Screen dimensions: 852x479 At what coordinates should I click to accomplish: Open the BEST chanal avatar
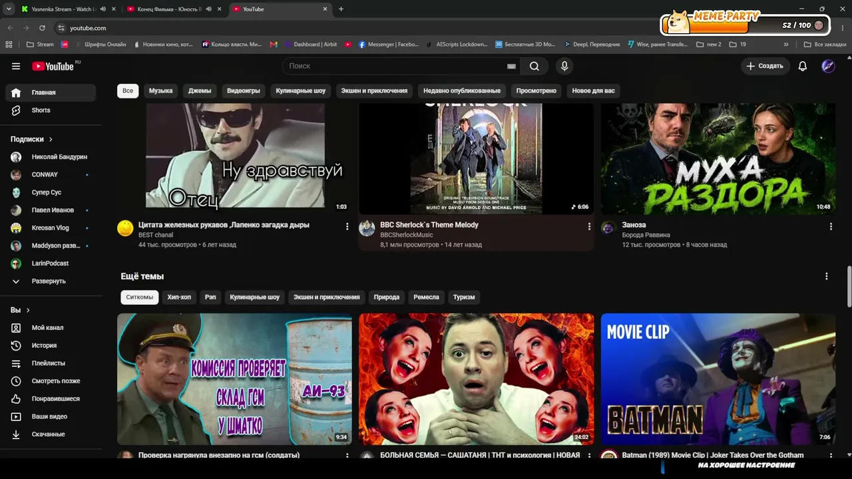pyautogui.click(x=125, y=228)
